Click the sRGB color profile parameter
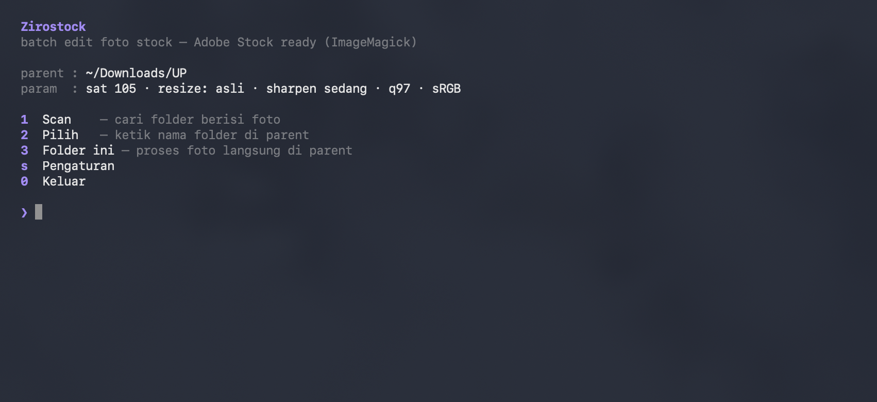877x402 pixels. 446,89
